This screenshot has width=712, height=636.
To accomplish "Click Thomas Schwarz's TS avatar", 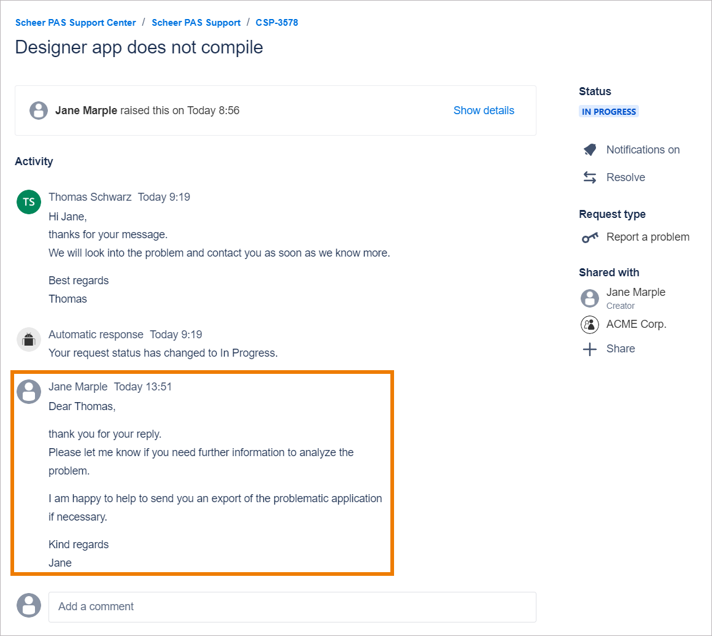I will [x=28, y=202].
